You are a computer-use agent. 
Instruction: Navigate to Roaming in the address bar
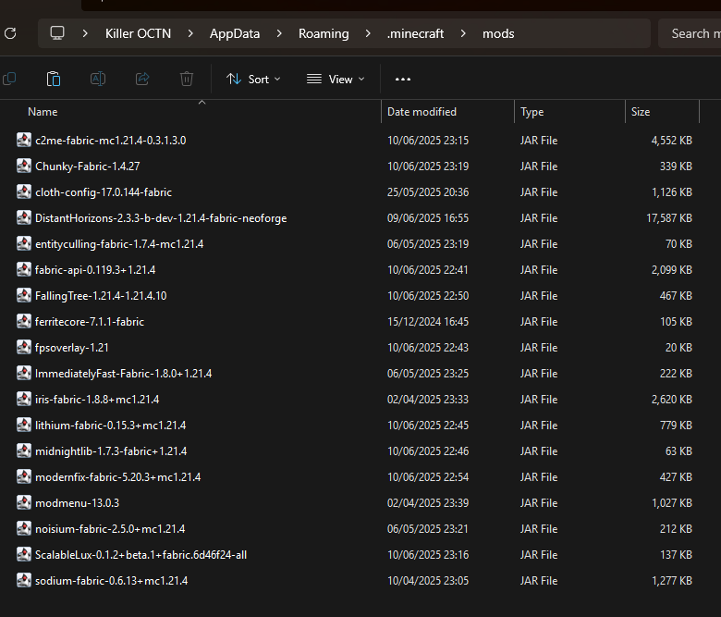324,33
